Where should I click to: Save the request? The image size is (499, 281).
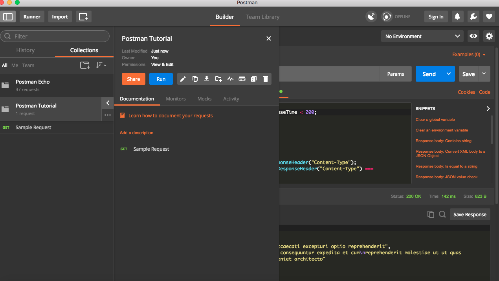point(468,74)
